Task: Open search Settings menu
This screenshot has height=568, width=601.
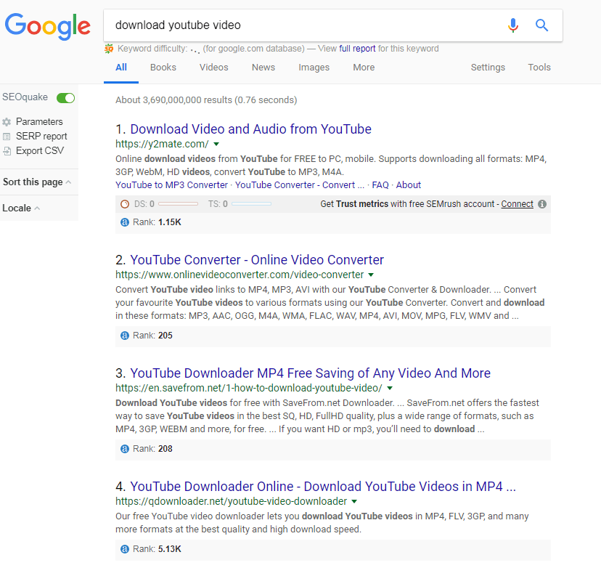Action: pyautogui.click(x=488, y=68)
